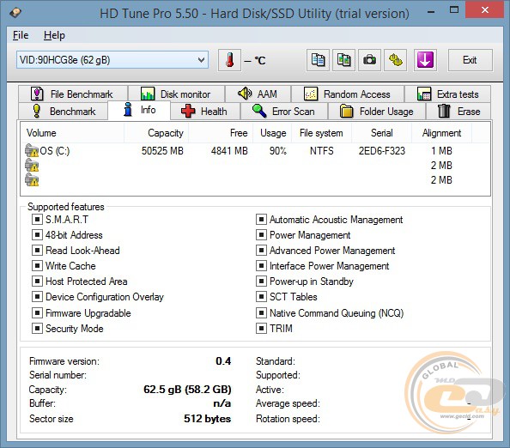Toggle the Native Command Queuing (NCQ) checkbox
The image size is (510, 448).
(x=261, y=312)
